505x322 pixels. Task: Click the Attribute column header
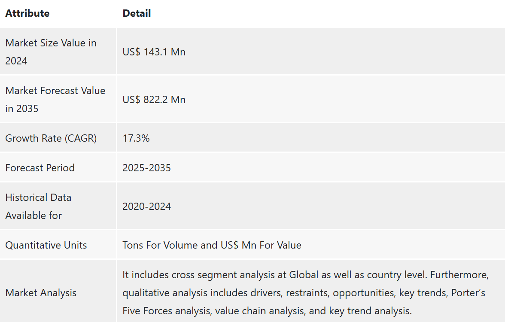tap(27, 13)
